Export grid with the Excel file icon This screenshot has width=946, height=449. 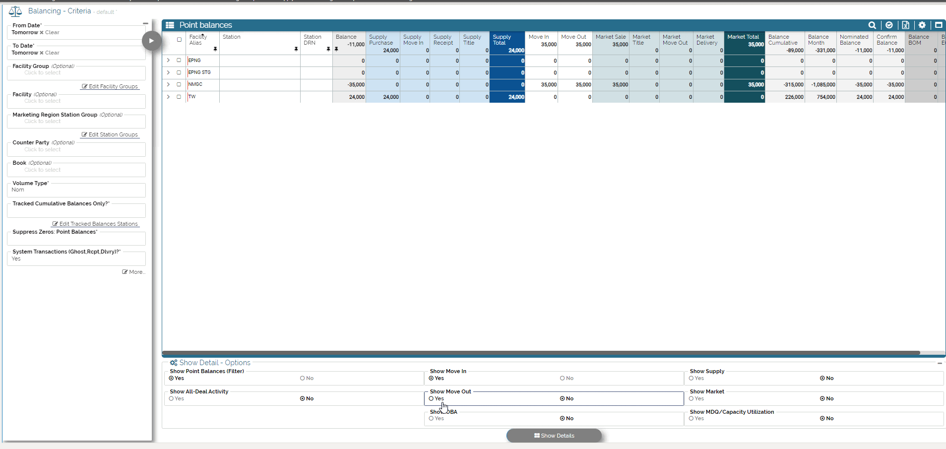(905, 25)
